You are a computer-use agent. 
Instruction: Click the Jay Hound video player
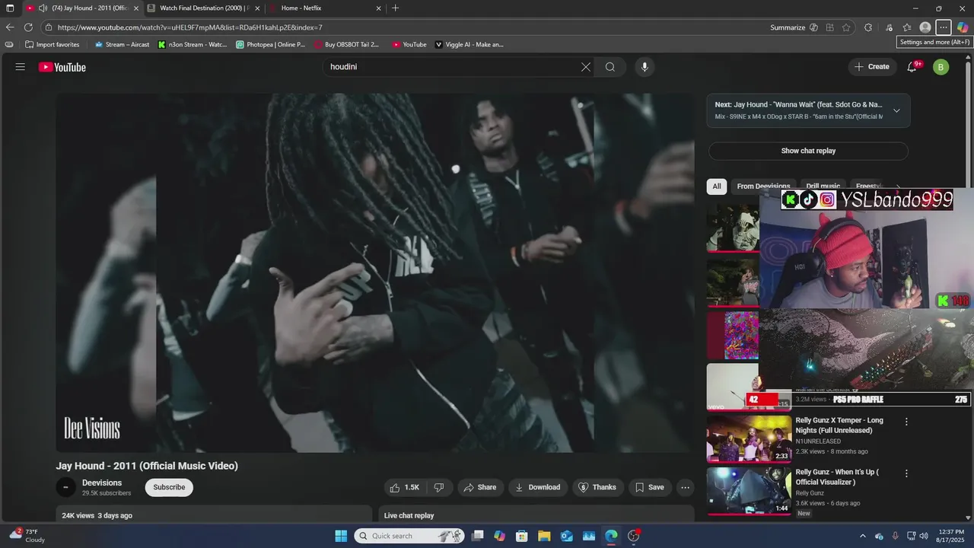374,272
